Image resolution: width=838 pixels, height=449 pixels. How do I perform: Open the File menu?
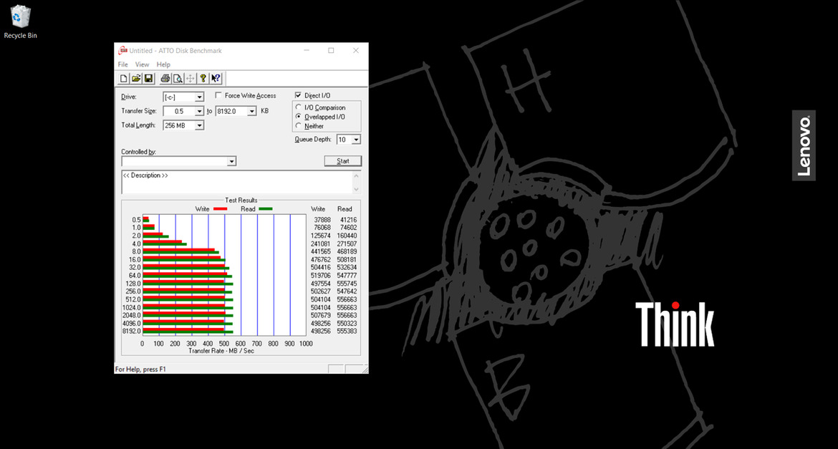(x=123, y=64)
